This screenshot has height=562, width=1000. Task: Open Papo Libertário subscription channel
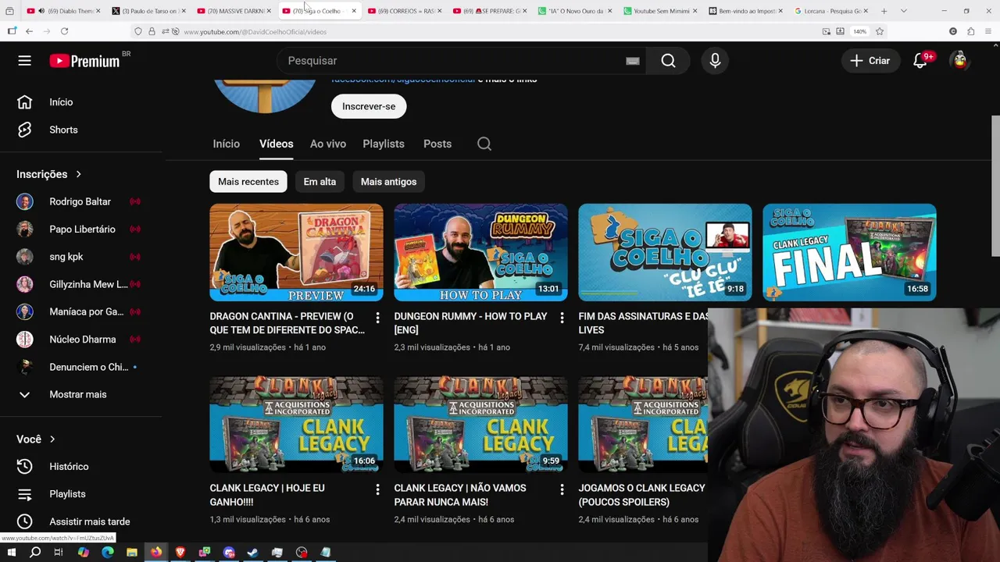pyautogui.click(x=82, y=229)
